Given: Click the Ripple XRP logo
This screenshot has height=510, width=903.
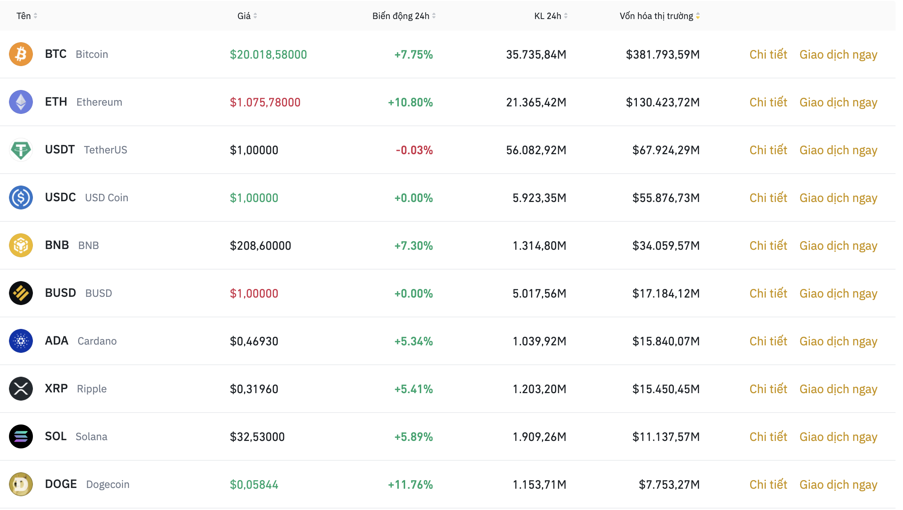Looking at the screenshot, I should click(x=21, y=389).
